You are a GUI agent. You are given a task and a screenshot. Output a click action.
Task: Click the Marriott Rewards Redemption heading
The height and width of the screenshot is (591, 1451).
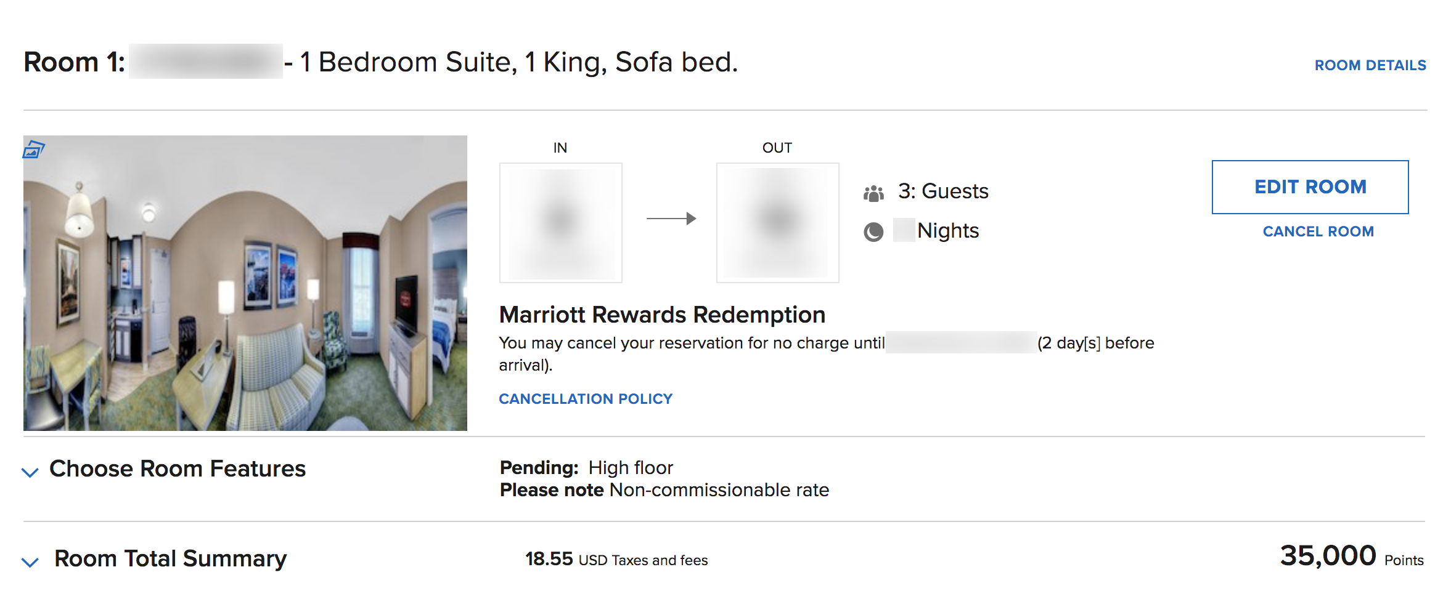(662, 315)
